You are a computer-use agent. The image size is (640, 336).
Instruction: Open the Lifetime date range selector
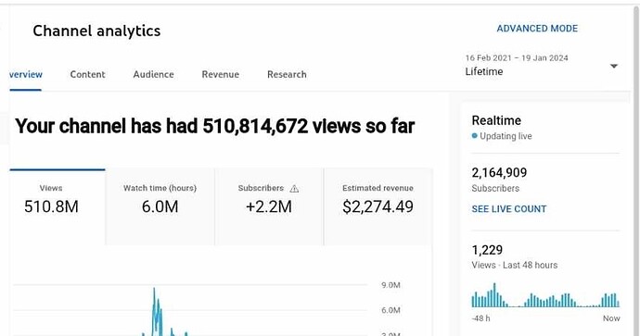[542, 65]
